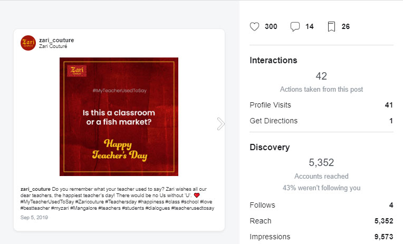Click the heart likes icon
The height and width of the screenshot is (244, 403).
point(254,26)
